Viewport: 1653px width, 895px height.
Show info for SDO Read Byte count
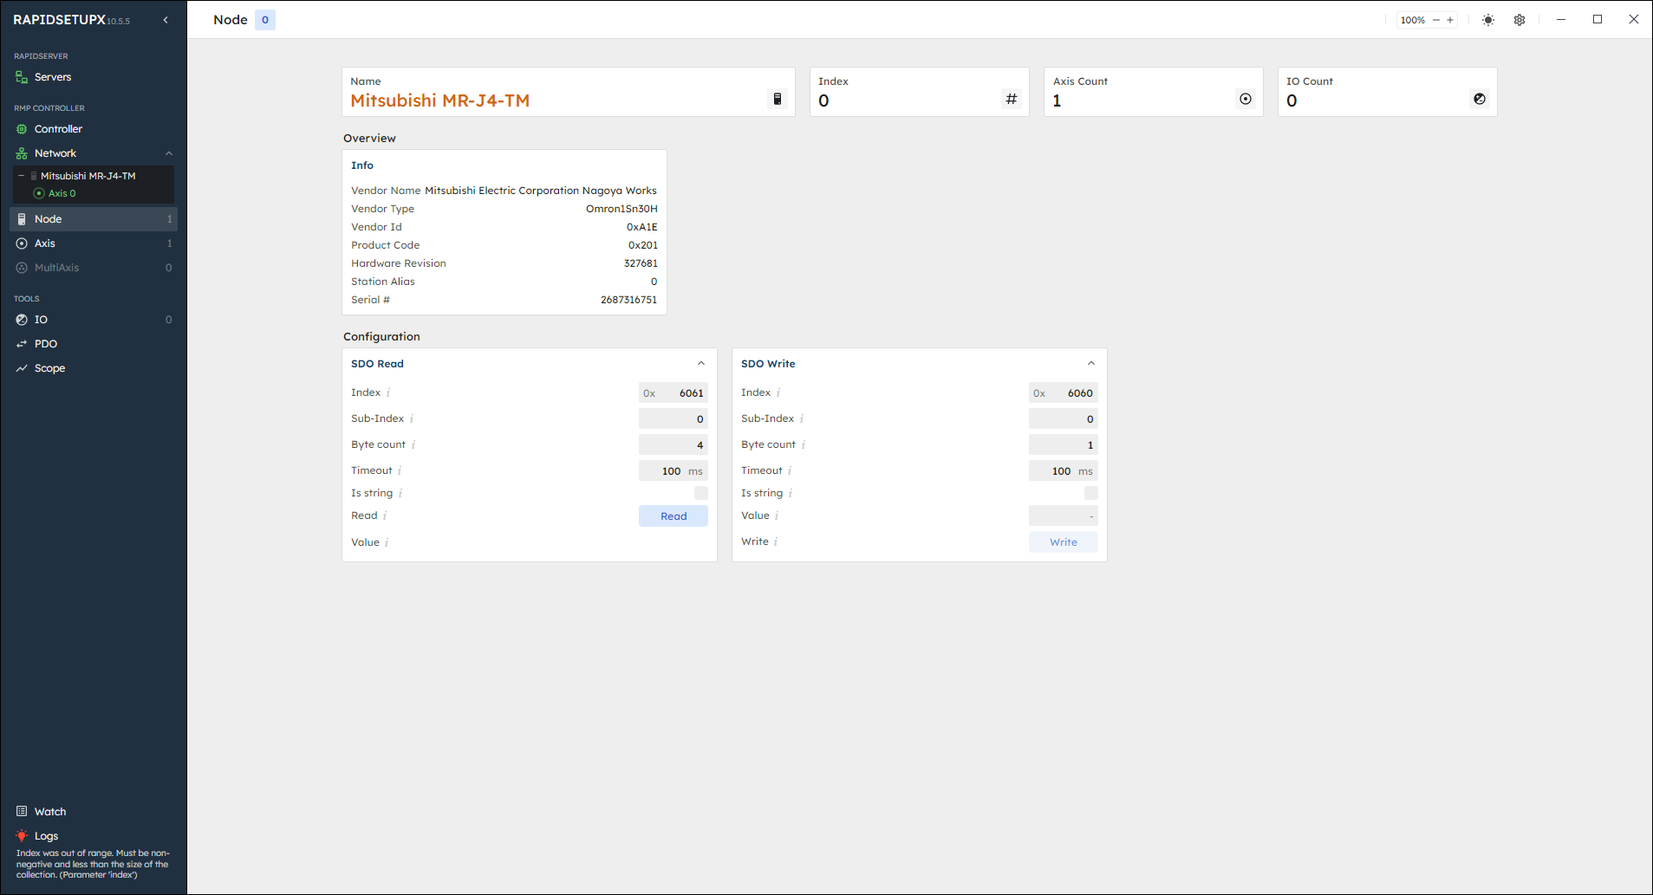pyautogui.click(x=413, y=445)
